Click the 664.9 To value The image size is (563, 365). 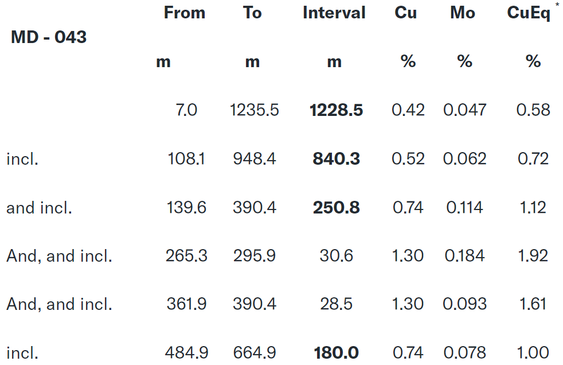coord(255,352)
